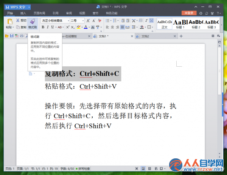The height and width of the screenshot is (175, 227).
Task: Apply the 标题 1 heading style
Action: tap(180, 24)
